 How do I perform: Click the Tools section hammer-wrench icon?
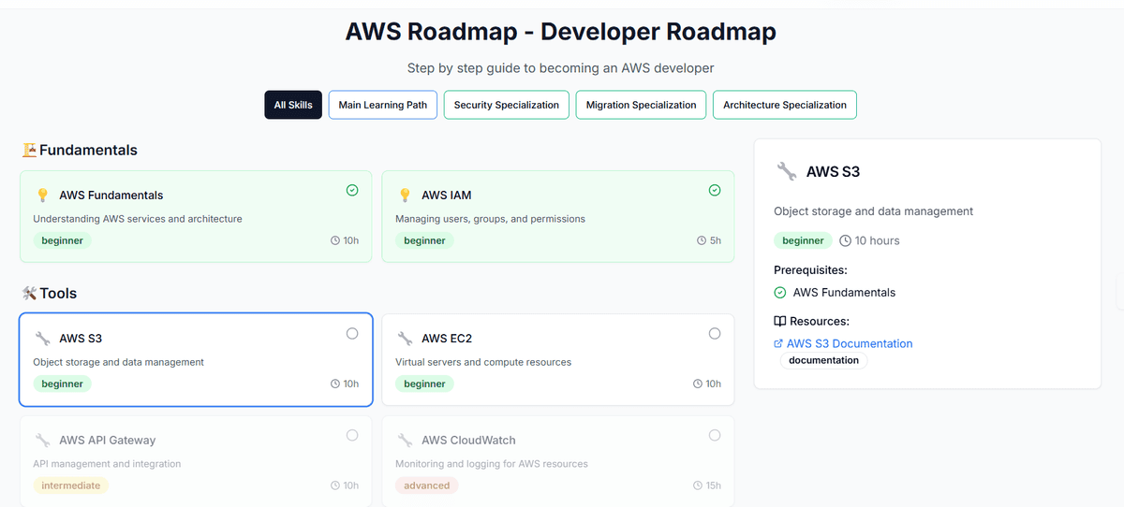click(29, 293)
